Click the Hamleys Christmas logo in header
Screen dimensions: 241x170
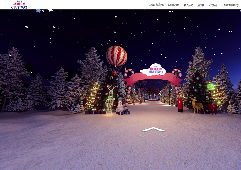tap(19, 5)
